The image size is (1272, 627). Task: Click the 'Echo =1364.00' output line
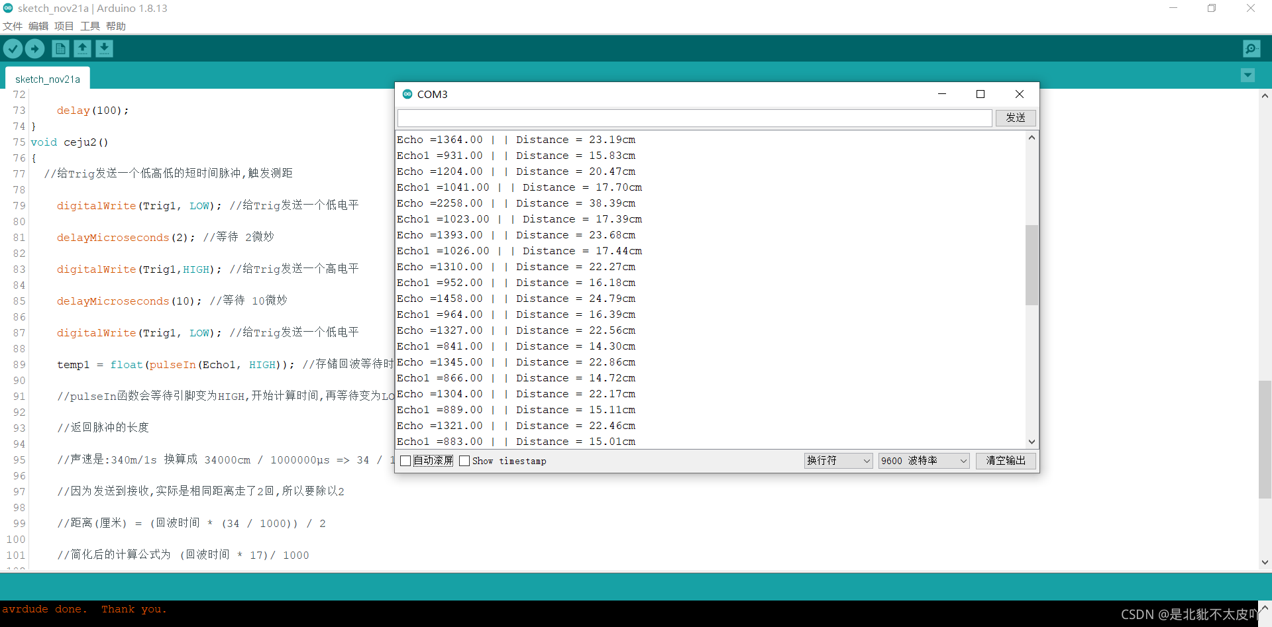coord(516,140)
